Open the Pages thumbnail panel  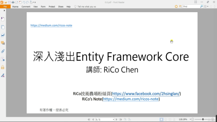(x=3, y=27)
